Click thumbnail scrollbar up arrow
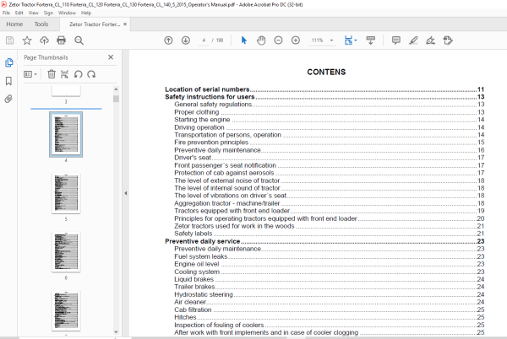 (116, 89)
